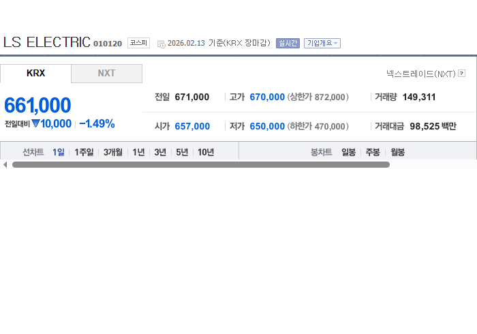This screenshot has width=477, height=334.
Task: Click the 고가 value 670,000
Action: [x=267, y=97]
